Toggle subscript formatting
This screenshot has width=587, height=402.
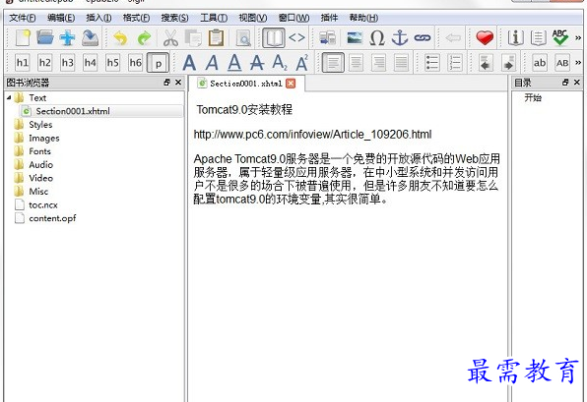click(x=280, y=63)
